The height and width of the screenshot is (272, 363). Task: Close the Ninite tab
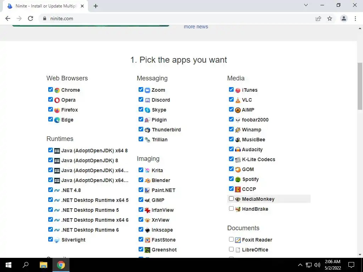pos(82,6)
